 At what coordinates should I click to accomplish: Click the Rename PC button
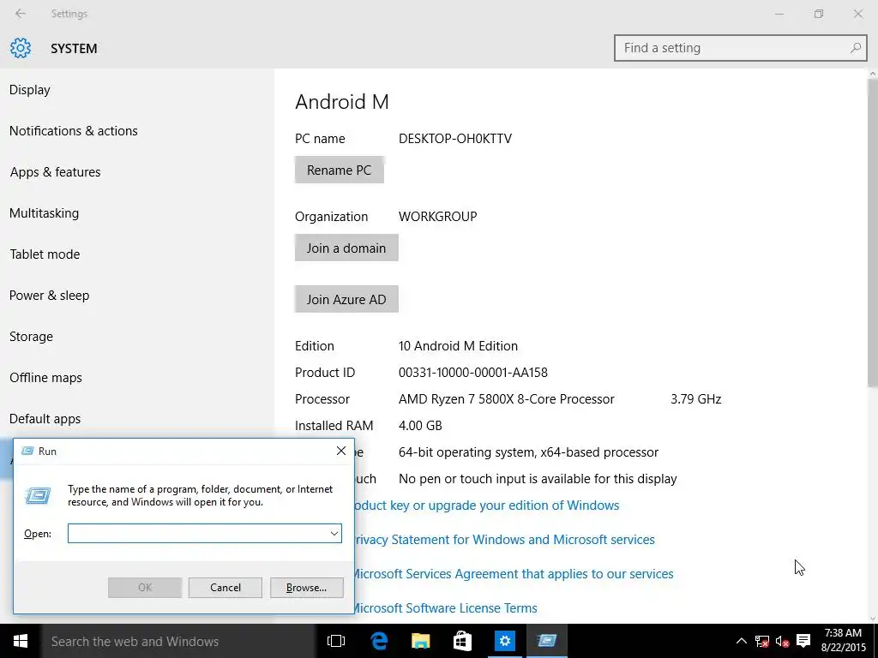point(340,170)
